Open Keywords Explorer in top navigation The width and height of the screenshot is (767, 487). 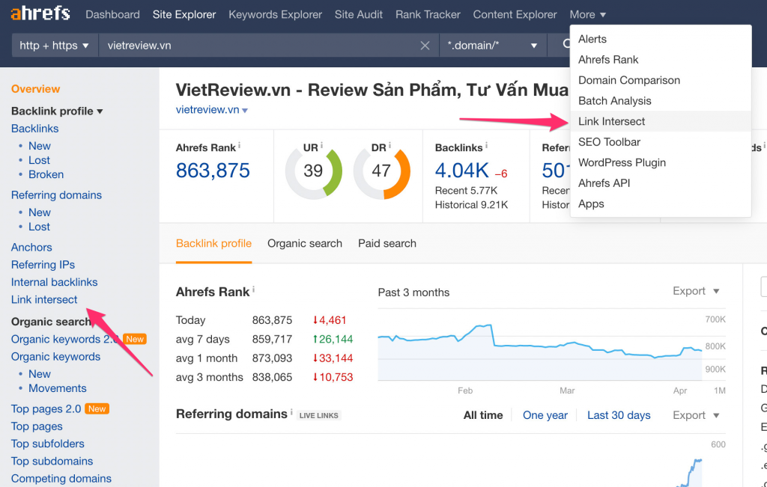click(x=276, y=15)
